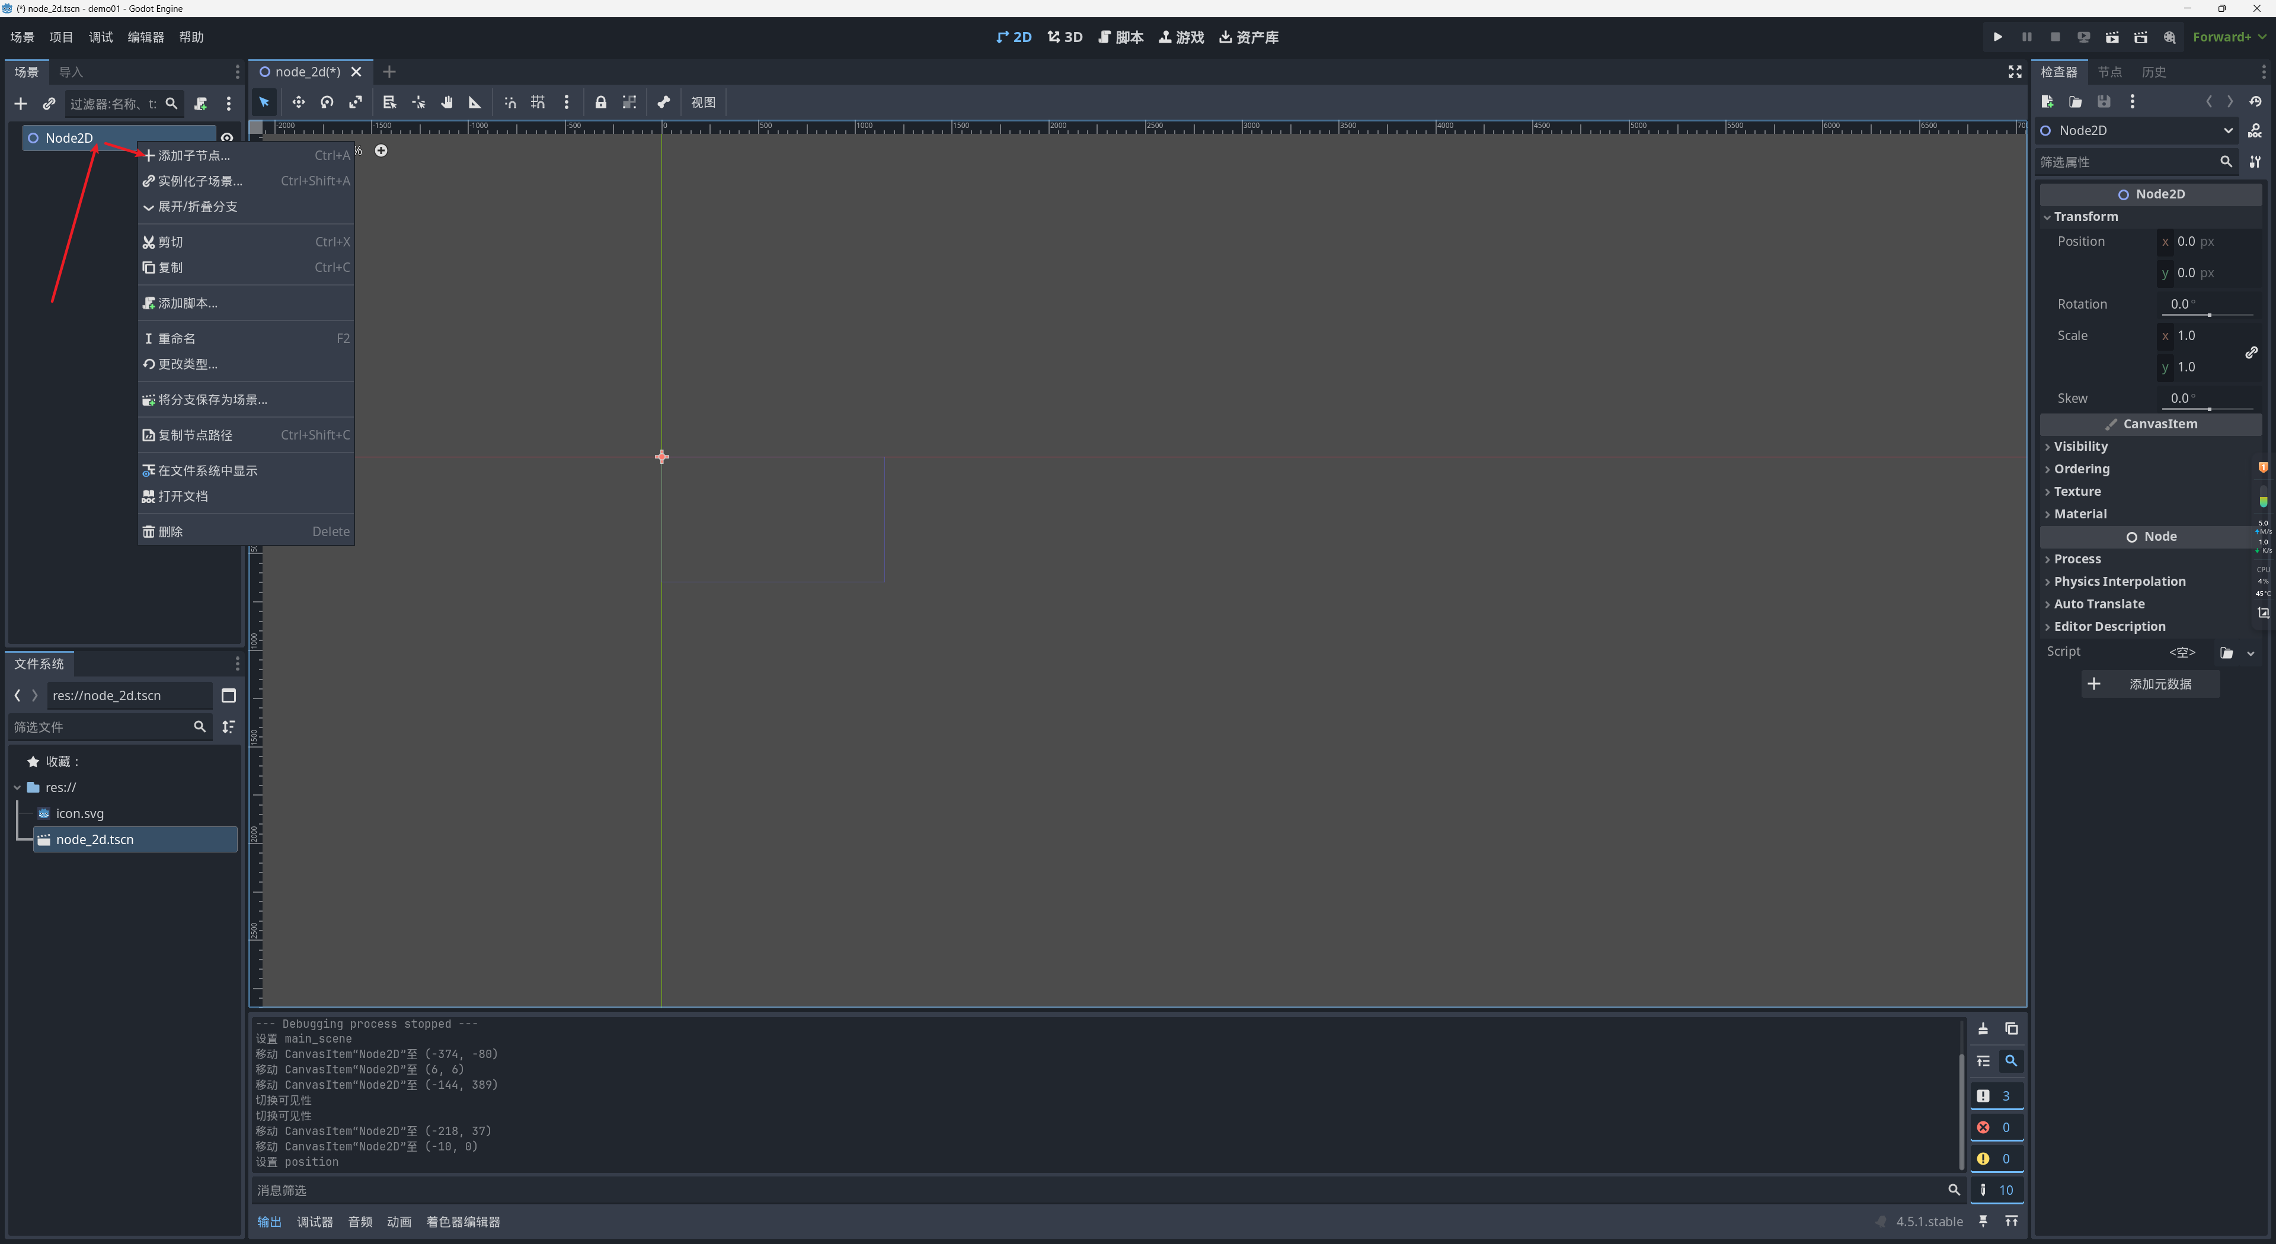Screen dimensions: 2276x1244
Task: Click the 视图 button in viewport toolbar
Action: click(702, 102)
